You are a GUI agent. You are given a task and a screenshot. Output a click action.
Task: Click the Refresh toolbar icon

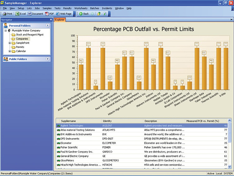tap(105, 14)
